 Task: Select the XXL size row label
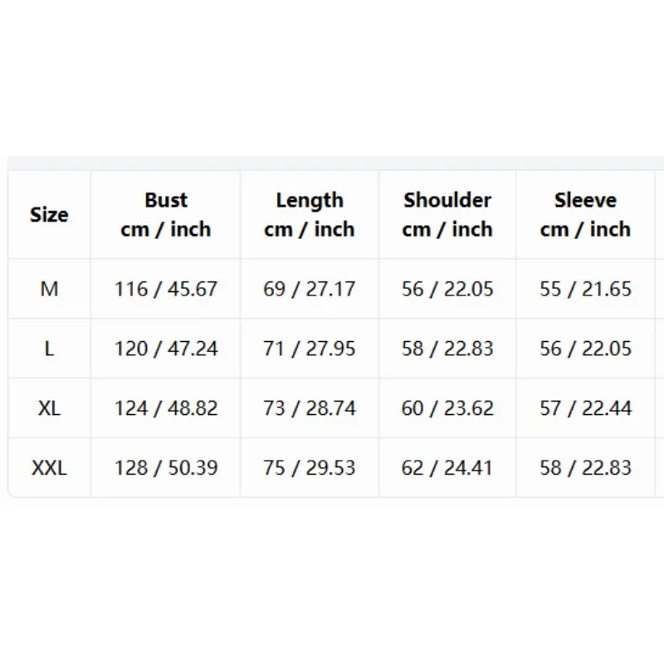tap(49, 468)
